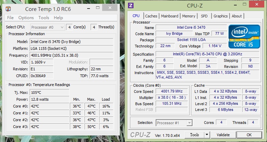Click the Bus Speed value 105.31 MHz in CPU-Z

(x=172, y=104)
